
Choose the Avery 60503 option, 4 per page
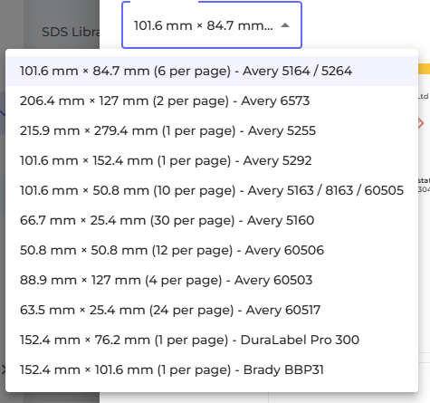click(212, 280)
